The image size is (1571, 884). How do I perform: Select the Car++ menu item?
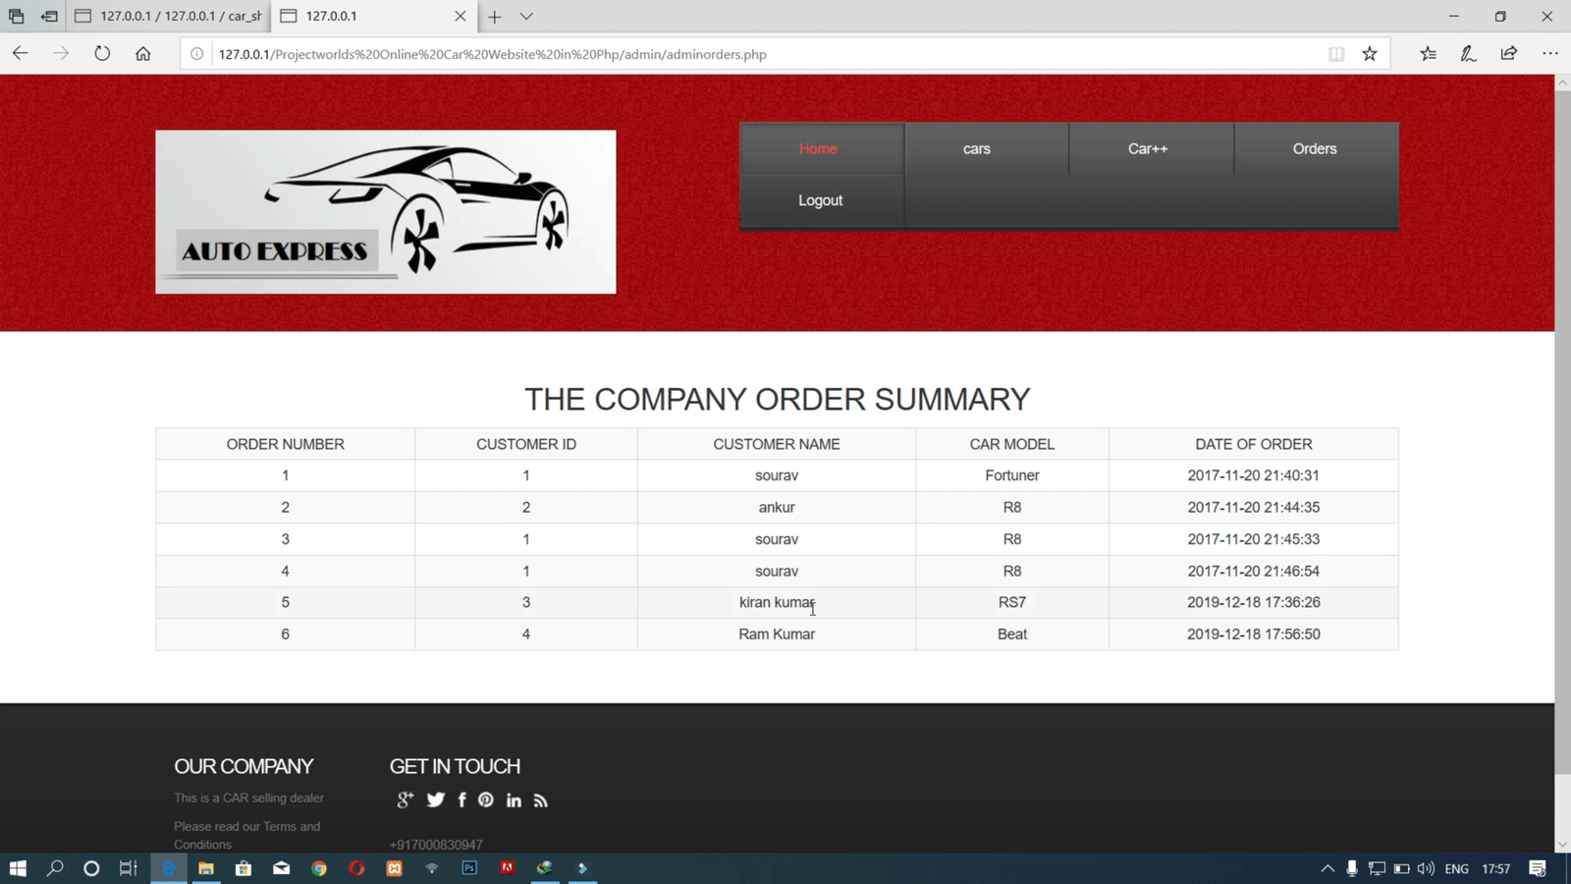(1148, 149)
